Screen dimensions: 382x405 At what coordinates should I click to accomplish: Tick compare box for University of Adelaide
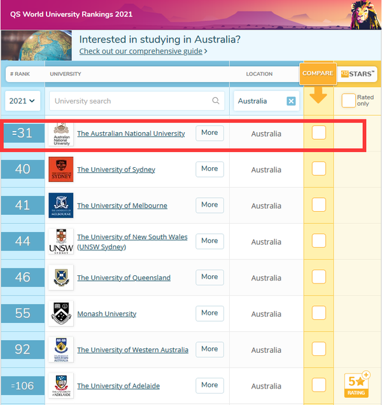tap(318, 385)
